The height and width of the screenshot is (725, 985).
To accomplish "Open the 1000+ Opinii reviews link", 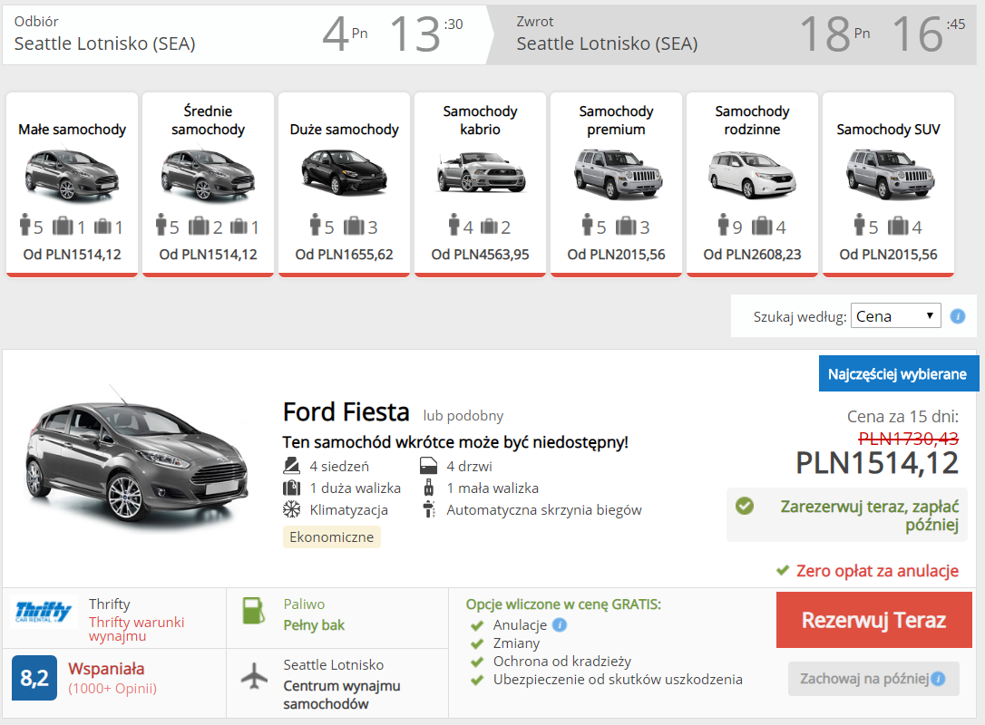I will 112,689.
